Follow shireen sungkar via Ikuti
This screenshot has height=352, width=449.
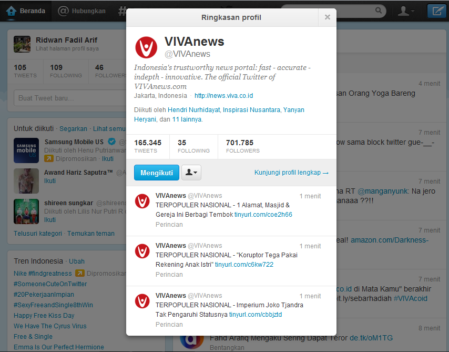tap(50, 220)
